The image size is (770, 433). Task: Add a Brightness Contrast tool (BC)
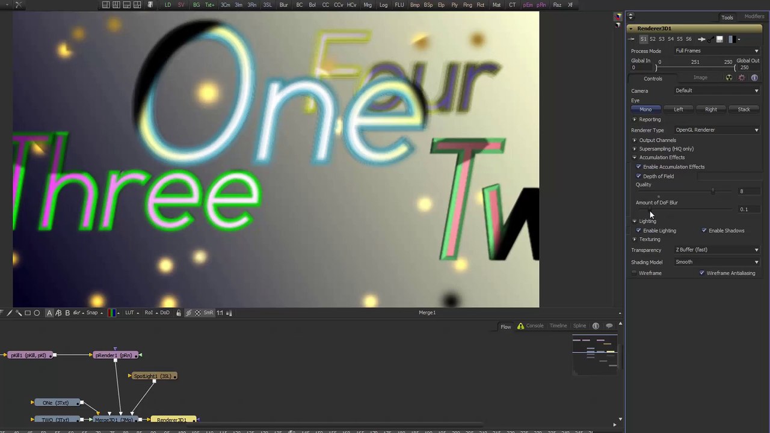pyautogui.click(x=300, y=5)
